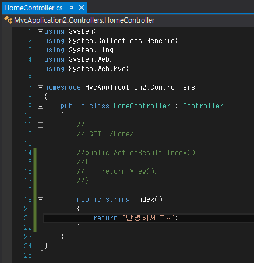
Task: Click line number 21 in gutter
Action: pos(28,218)
